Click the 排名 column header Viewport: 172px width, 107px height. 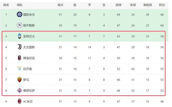(6, 5)
